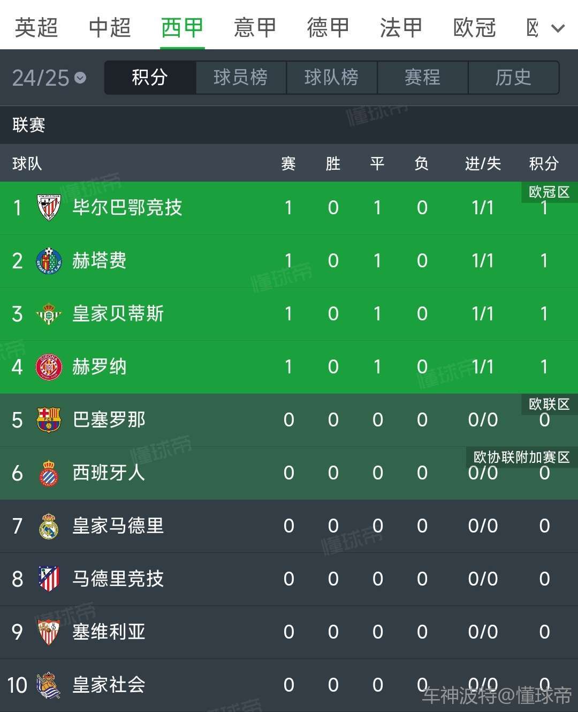The height and width of the screenshot is (712, 578).
Task: Open the 历史 sub-tab
Action: (x=513, y=78)
